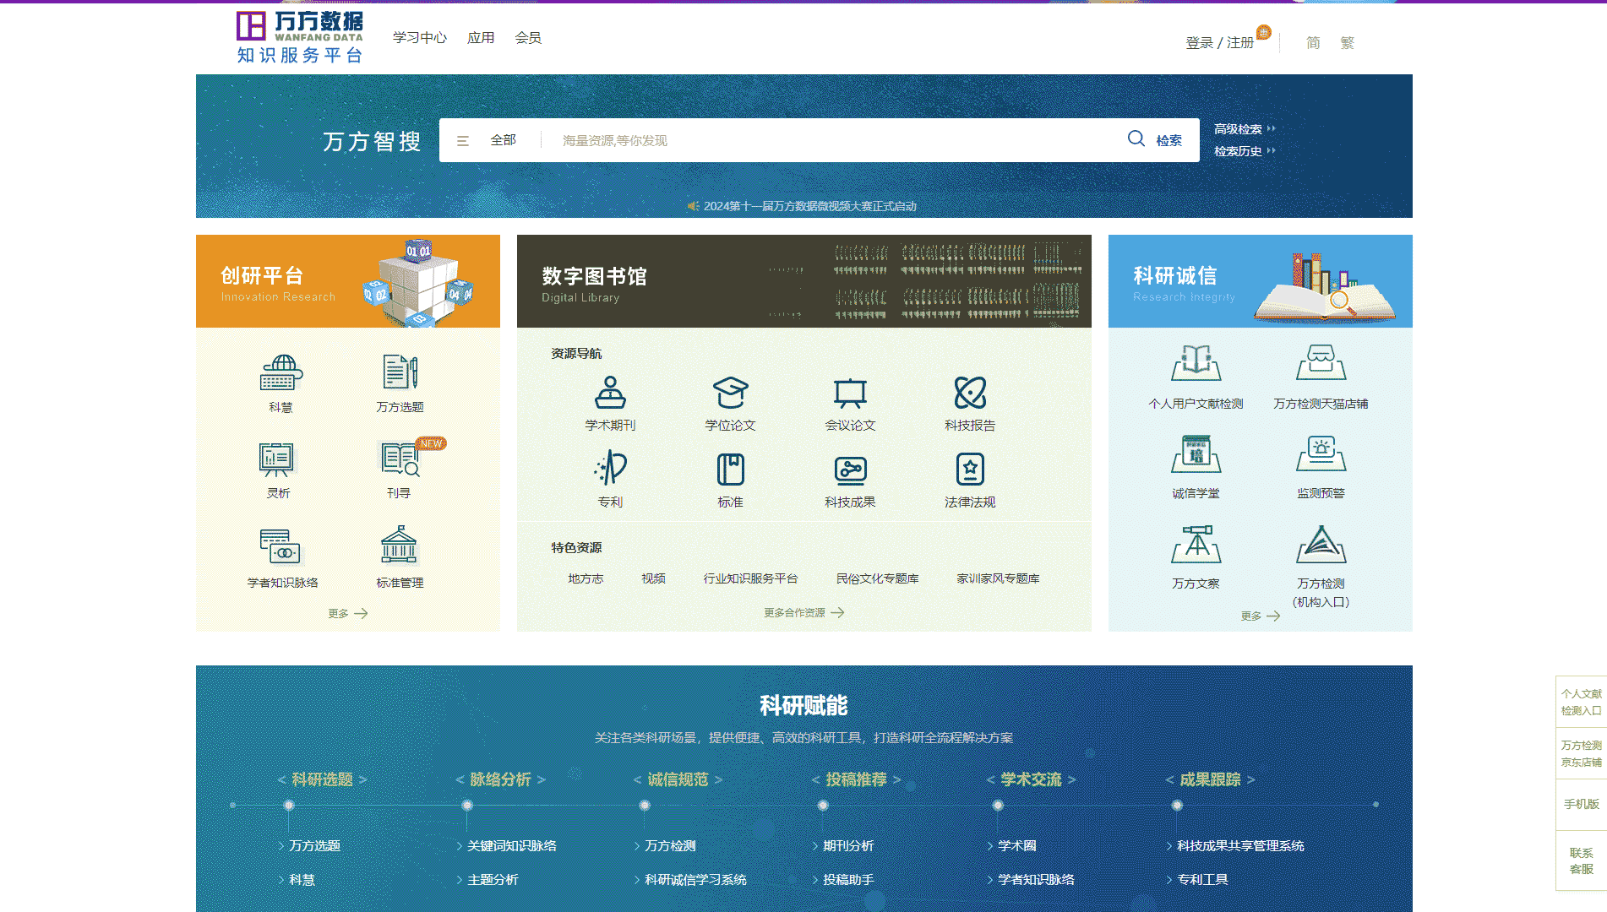The image size is (1607, 912).
Task: Open 万方检测京东店铺 side shortcut
Action: point(1581,753)
